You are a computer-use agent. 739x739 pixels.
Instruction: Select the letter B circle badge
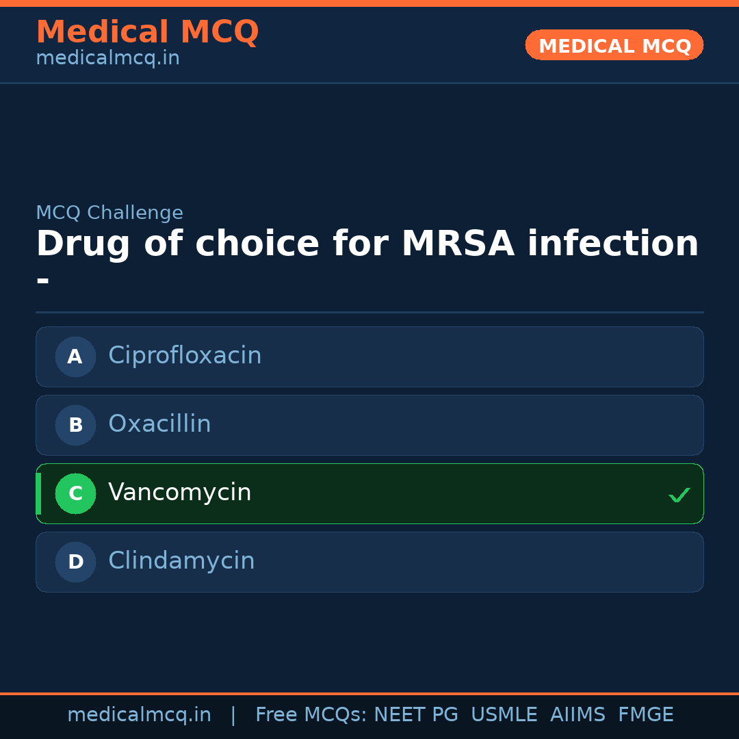(x=75, y=425)
